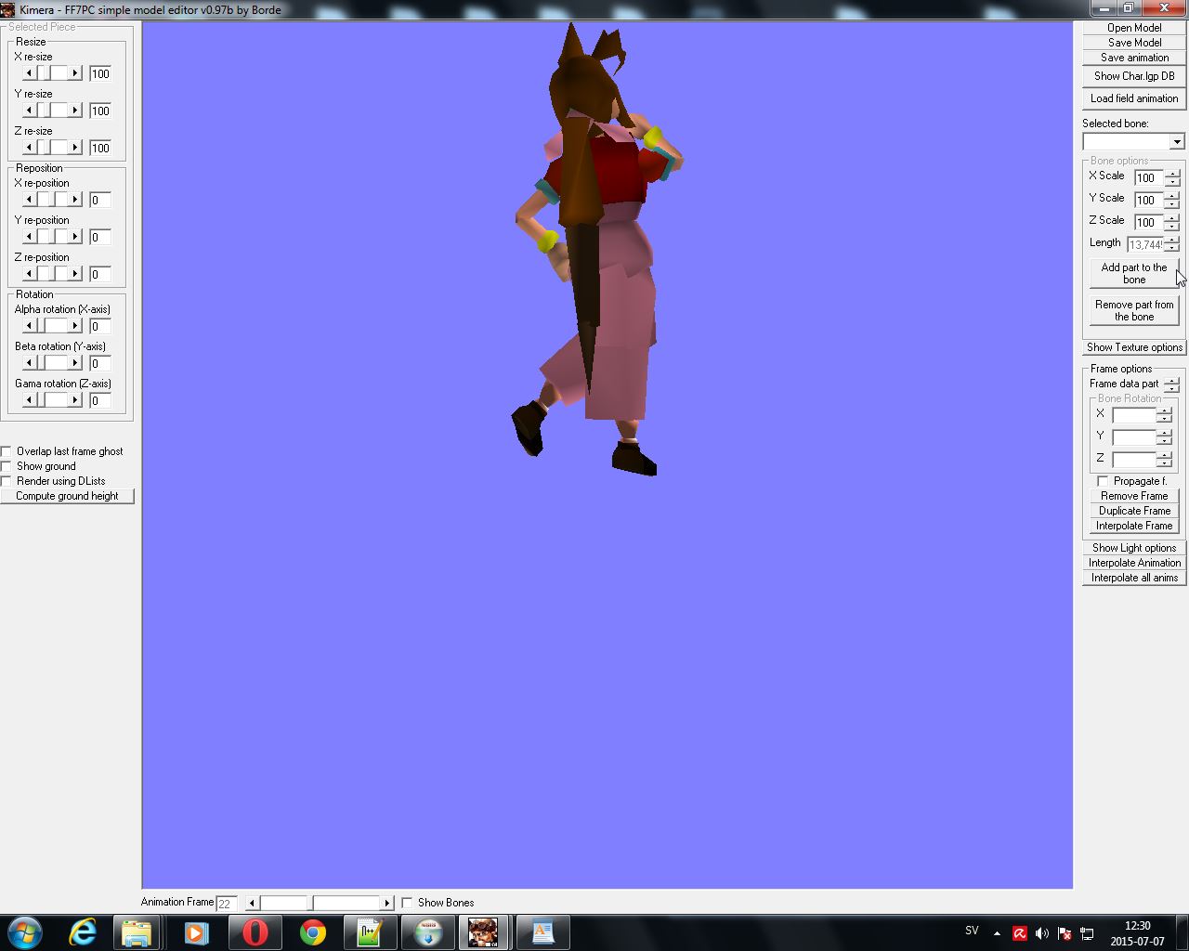Click Compute ground height button
Viewport: 1189px width, 951px height.
tap(67, 496)
